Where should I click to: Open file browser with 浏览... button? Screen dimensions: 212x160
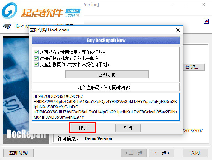[194, 67]
